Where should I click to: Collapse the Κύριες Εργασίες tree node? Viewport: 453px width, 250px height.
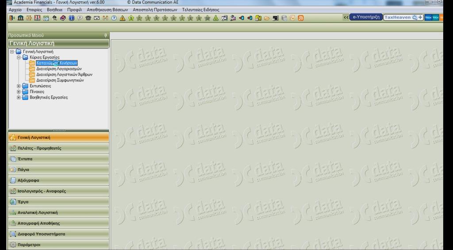pos(19,57)
